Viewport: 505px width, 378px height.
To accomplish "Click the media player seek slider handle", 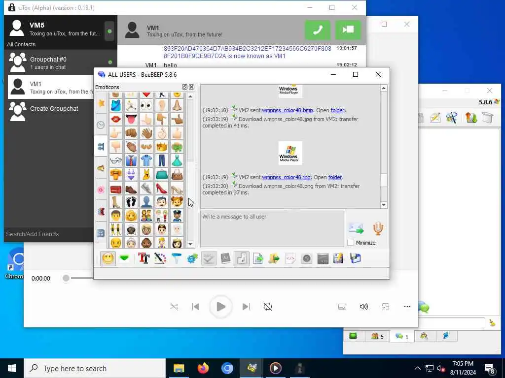I will pos(66,278).
